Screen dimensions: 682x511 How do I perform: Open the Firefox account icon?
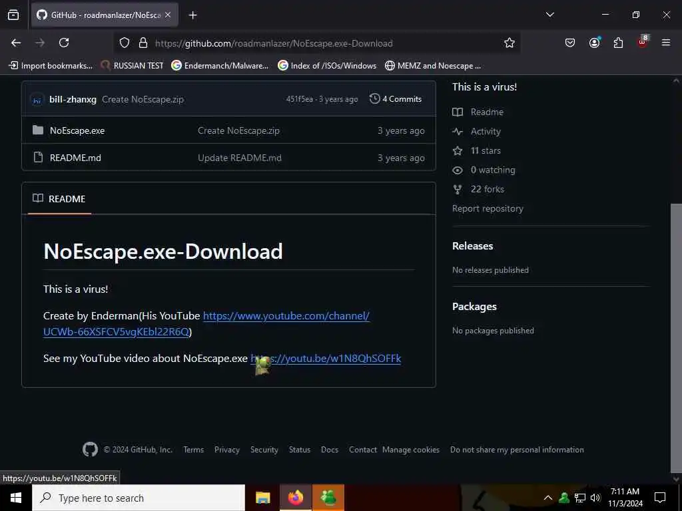click(x=594, y=43)
